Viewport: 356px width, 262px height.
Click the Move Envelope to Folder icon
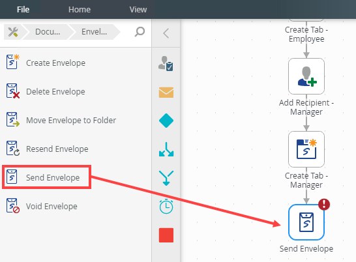click(13, 119)
